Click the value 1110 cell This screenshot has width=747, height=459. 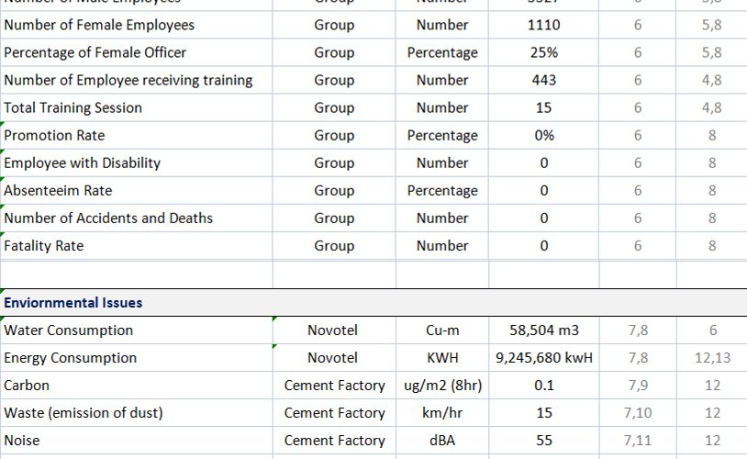[x=543, y=25]
